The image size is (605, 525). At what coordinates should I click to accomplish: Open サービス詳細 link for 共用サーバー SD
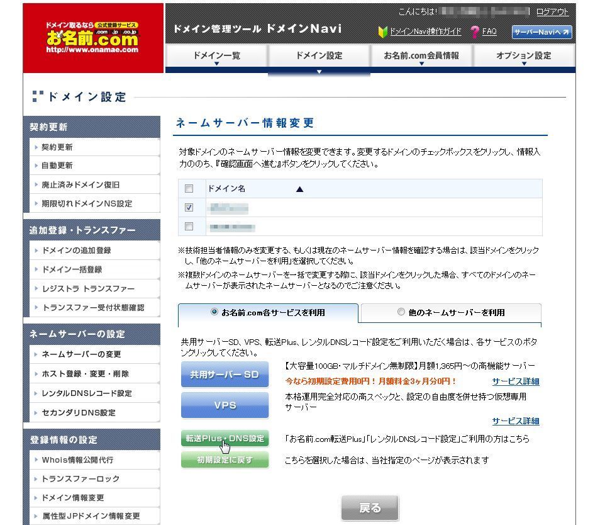pyautogui.click(x=516, y=381)
